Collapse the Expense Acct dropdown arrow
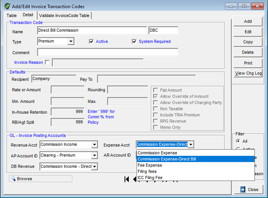268x198 pixels. [x=191, y=145]
